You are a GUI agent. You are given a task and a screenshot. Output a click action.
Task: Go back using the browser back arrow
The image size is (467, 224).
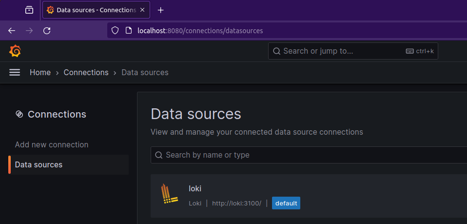(12, 30)
